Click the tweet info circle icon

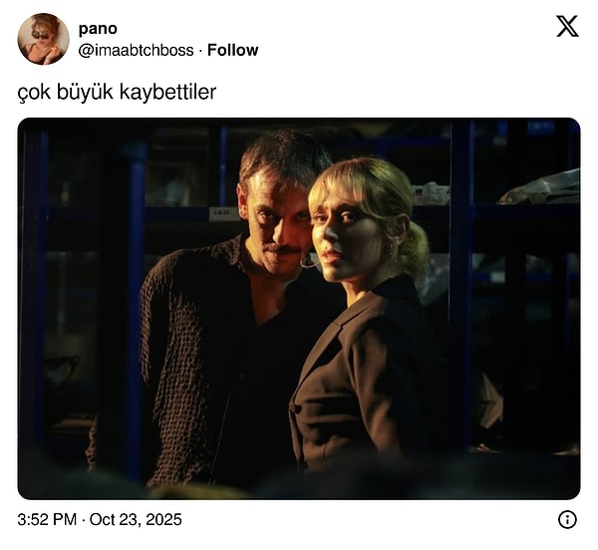coord(567,519)
